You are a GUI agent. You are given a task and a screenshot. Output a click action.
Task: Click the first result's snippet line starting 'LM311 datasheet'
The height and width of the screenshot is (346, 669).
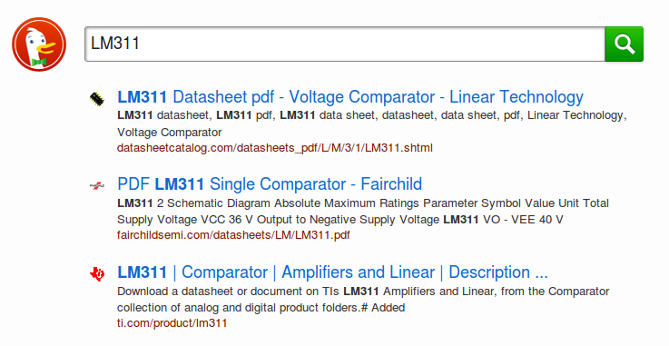[x=371, y=115]
